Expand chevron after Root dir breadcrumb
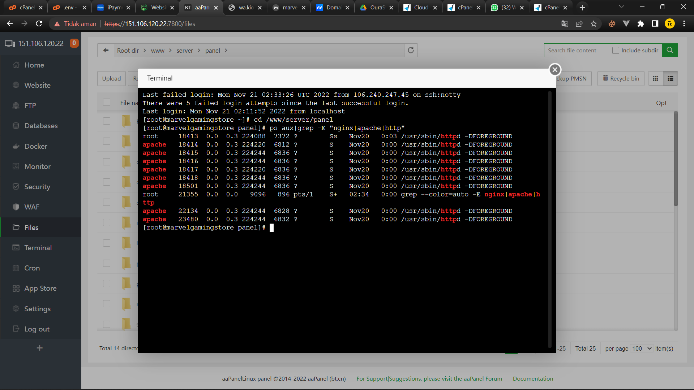Screen dimensions: 694x390 coord(145,50)
